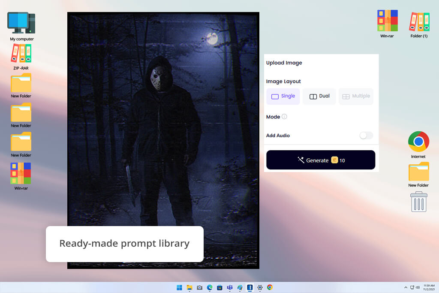
Task: Click the taskbar clock and date
Action: point(429,287)
